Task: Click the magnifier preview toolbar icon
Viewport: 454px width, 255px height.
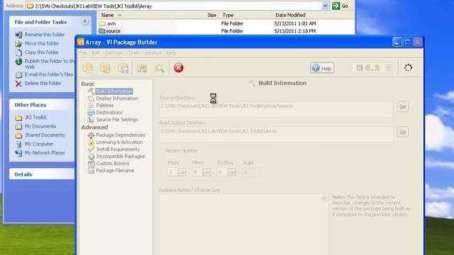Action: (x=159, y=68)
